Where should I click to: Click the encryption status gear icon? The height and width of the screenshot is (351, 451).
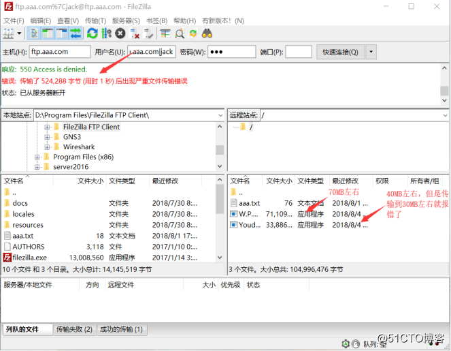tap(346, 344)
